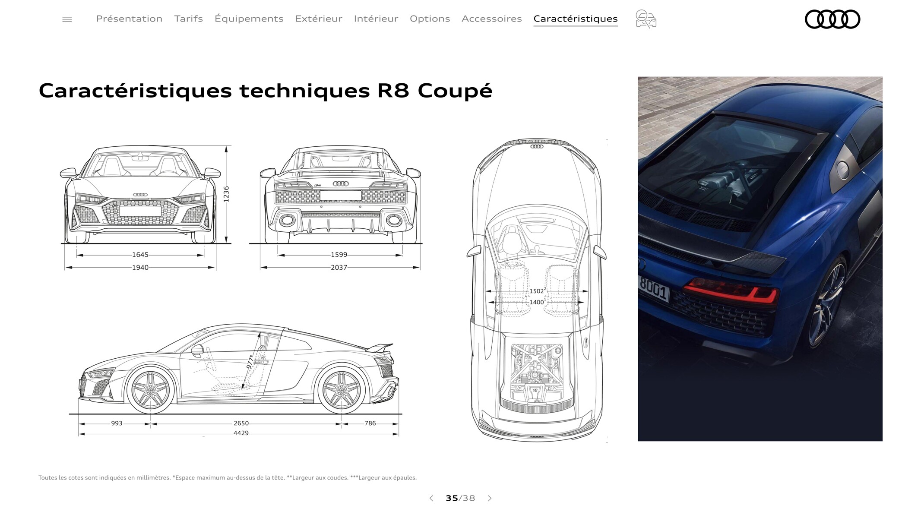Select the Options tab

point(430,19)
